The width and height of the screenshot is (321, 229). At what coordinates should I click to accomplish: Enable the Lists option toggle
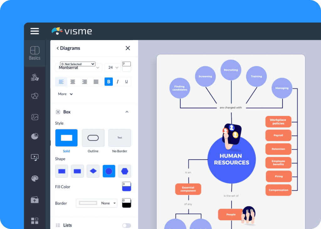[127, 225]
